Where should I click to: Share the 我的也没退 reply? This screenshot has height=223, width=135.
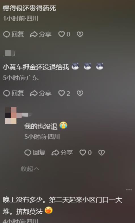pyautogui.click(x=62, y=153)
